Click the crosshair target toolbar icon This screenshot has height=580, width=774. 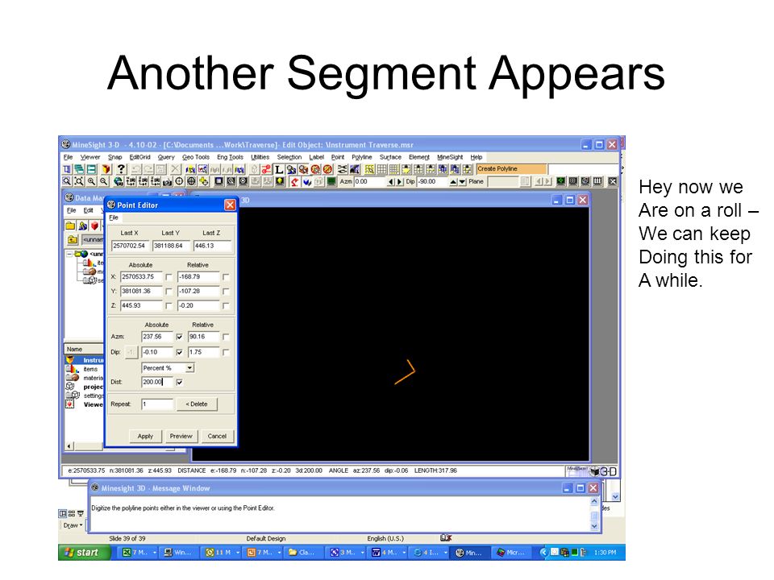179,181
